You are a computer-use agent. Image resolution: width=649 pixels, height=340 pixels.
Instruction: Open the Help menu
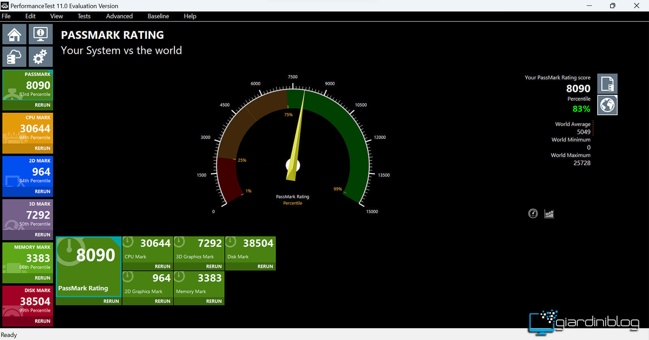(x=190, y=16)
